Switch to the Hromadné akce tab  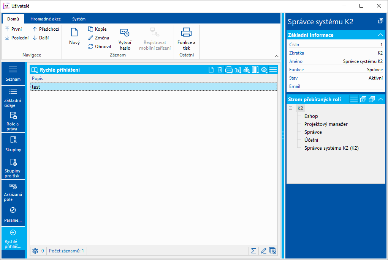[x=46, y=19]
